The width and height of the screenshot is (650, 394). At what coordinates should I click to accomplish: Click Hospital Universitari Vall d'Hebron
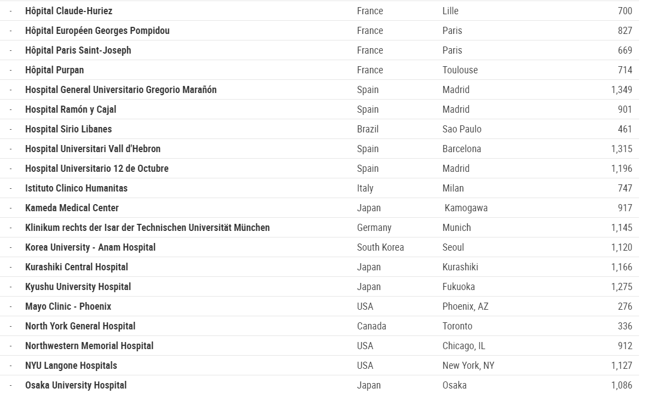click(93, 149)
